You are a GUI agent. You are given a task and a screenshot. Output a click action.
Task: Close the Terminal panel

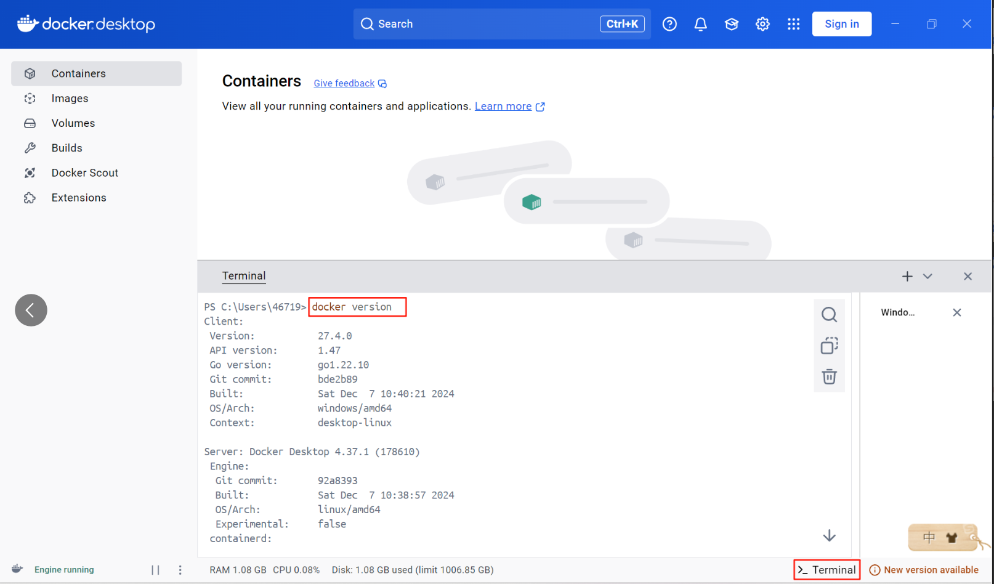[x=968, y=277]
